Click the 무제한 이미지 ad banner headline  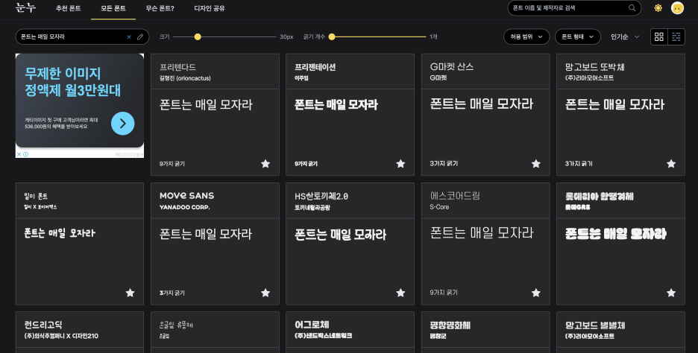point(72,82)
